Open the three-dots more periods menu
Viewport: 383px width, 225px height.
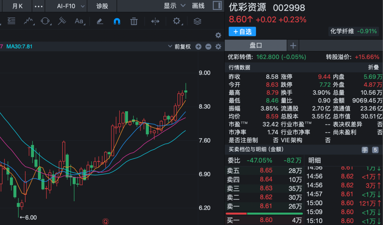[39, 6]
